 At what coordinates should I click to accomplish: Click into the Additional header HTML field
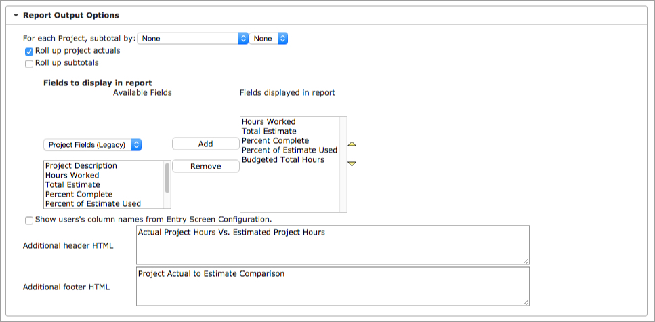point(333,245)
